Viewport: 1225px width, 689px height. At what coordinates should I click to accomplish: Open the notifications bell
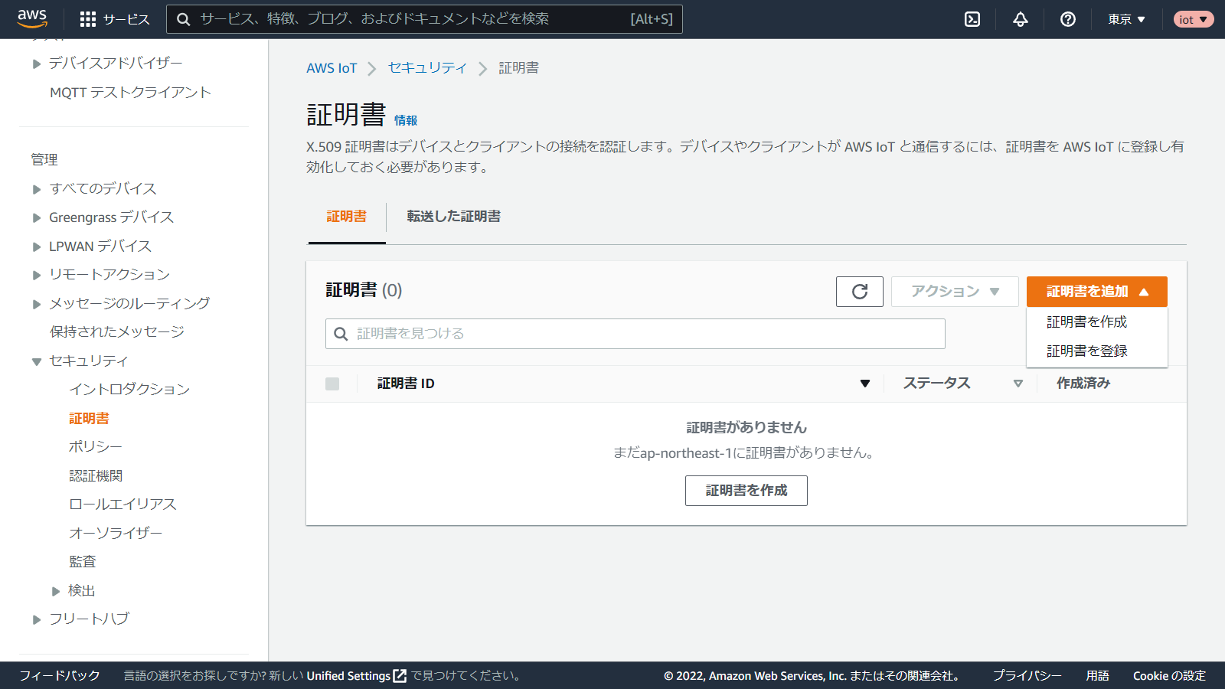(1020, 19)
